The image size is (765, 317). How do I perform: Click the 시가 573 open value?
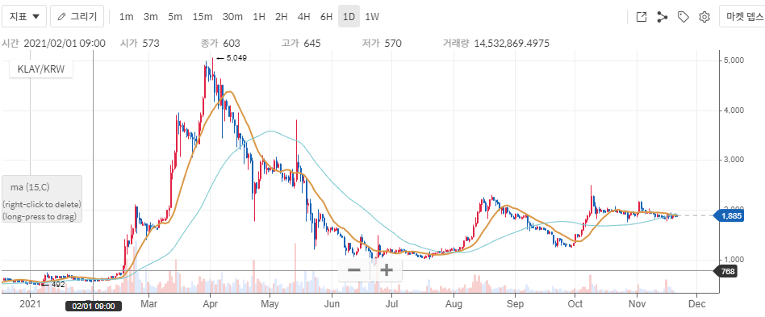click(140, 44)
